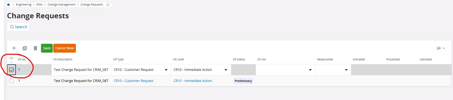
Task: Expand the CO No dropdown
Action: pos(310,70)
